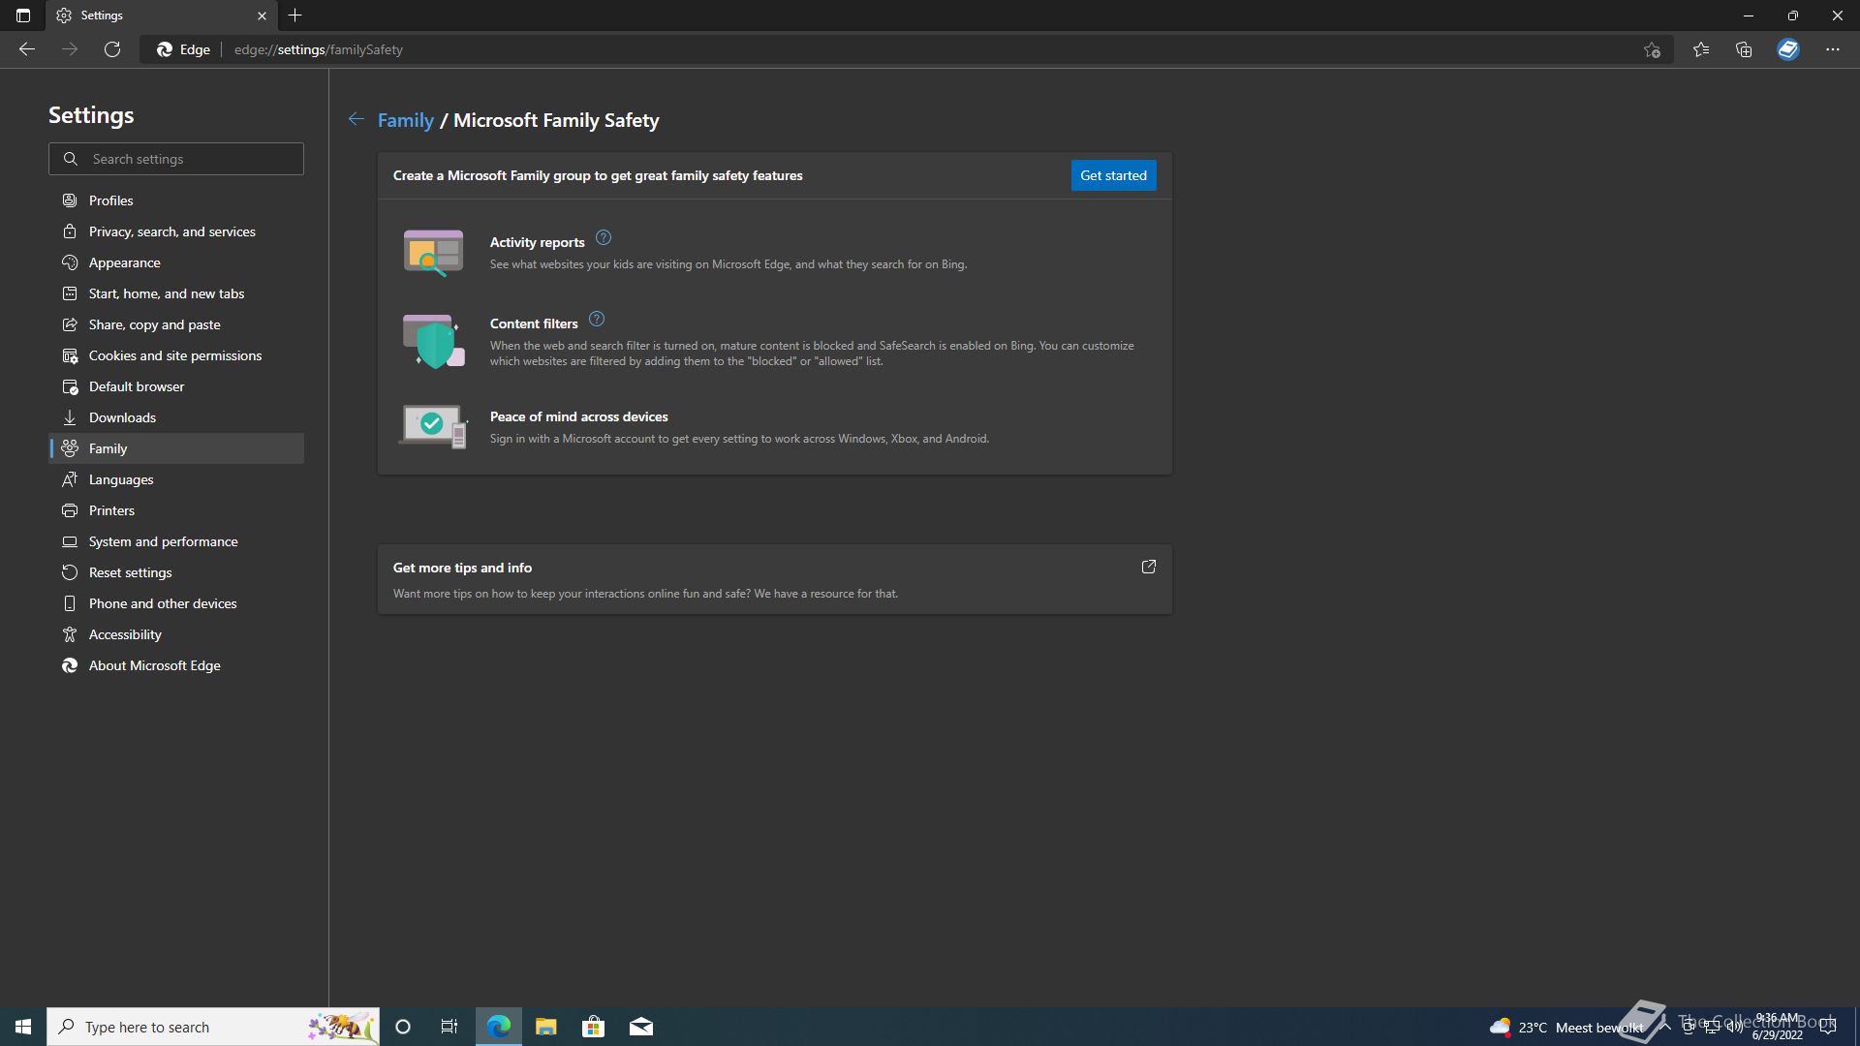Close the Settings tab
The height and width of the screenshot is (1046, 1860).
(262, 15)
